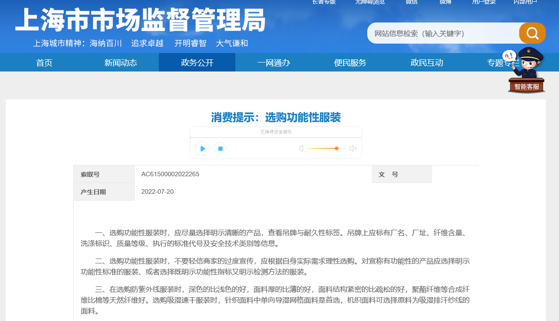Image resolution: width=559 pixels, height=321 pixels.
Task: Click the low volume speaker icon
Action: coord(301,148)
